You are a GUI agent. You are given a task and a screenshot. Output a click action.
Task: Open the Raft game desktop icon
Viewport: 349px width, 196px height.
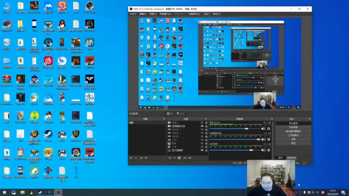point(90,44)
